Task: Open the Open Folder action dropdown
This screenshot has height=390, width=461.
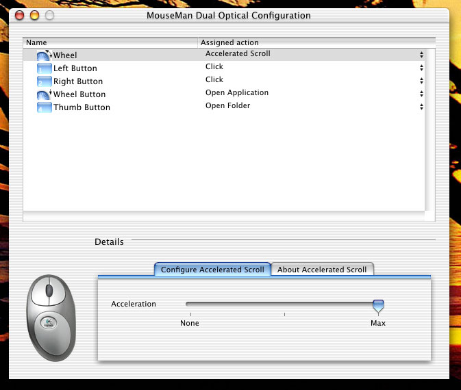Action: click(421, 107)
